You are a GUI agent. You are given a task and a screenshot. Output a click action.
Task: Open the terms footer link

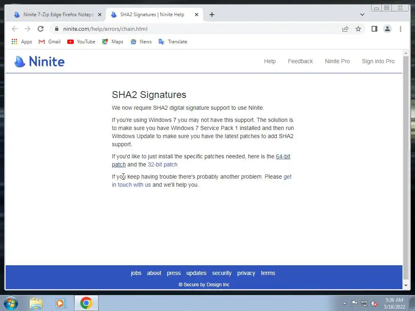[x=268, y=273]
